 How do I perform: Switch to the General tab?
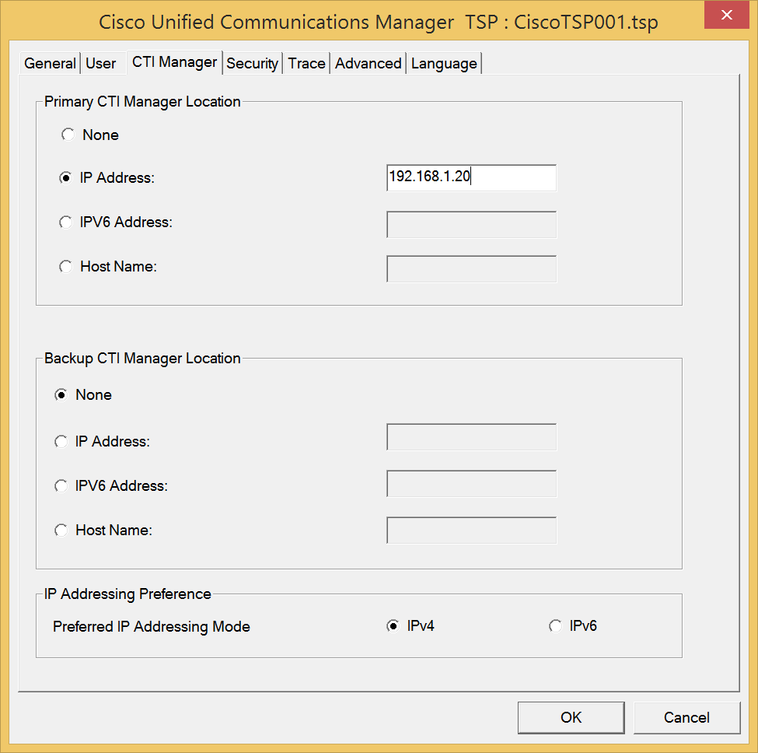pyautogui.click(x=50, y=63)
